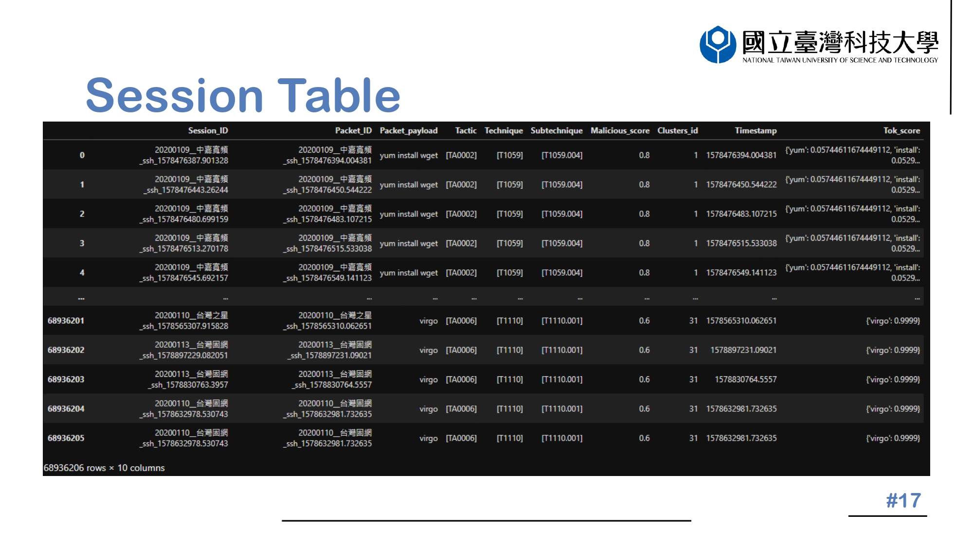Click the rows by columns summary text
The width and height of the screenshot is (973, 547).
click(104, 468)
